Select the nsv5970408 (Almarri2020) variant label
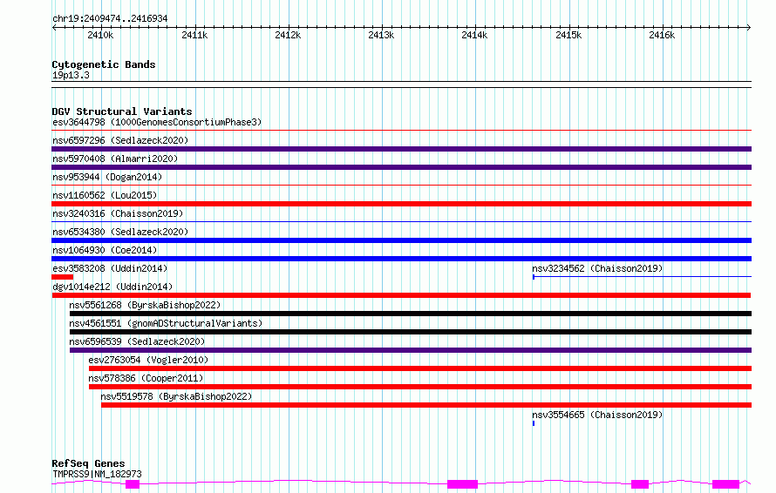776x493 pixels. pyautogui.click(x=115, y=159)
